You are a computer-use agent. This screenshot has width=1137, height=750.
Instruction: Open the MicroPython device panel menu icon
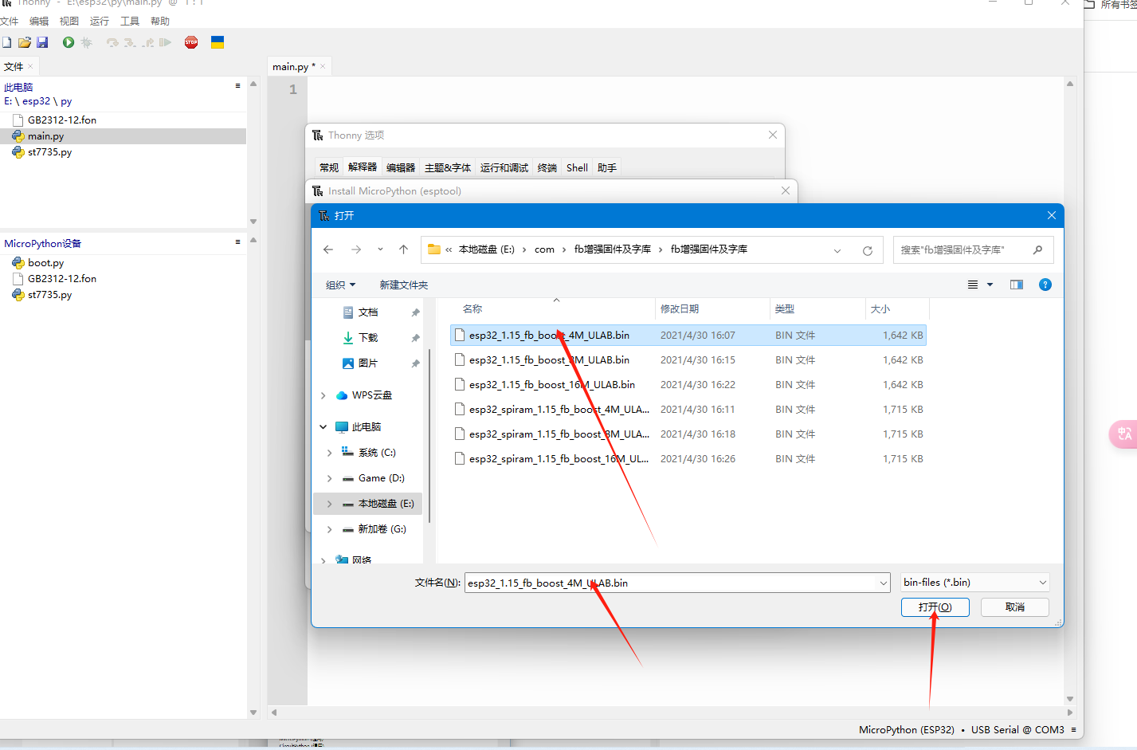(x=237, y=241)
